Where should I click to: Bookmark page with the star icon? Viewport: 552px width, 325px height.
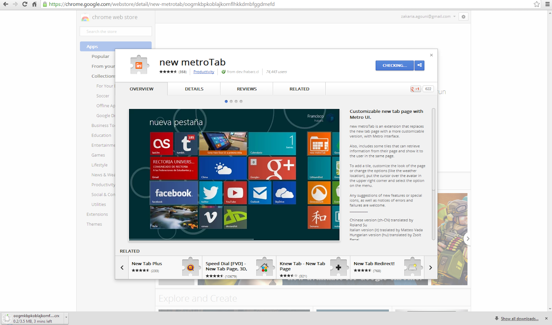pyautogui.click(x=537, y=4)
